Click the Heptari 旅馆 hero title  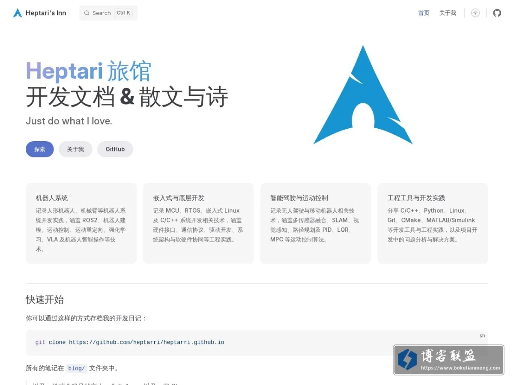[89, 71]
